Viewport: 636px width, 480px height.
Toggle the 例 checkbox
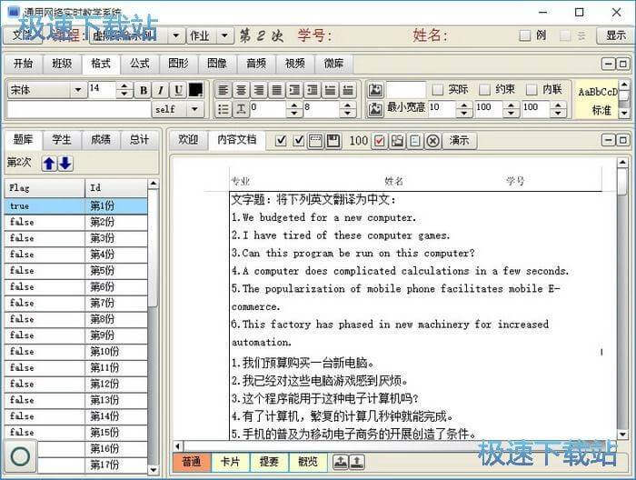click(524, 36)
